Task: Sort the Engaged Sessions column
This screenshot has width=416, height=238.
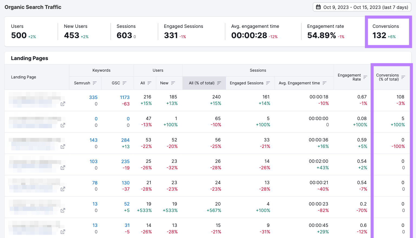Action: pyautogui.click(x=268, y=83)
